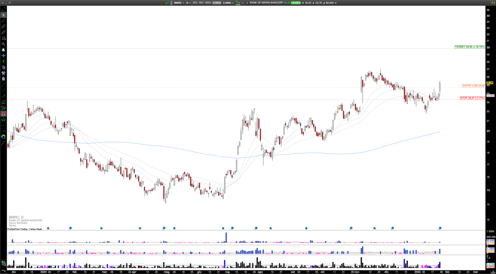Screen dimensions: 496x274
Task: Open the color wheel picker
Action: (4, 137)
